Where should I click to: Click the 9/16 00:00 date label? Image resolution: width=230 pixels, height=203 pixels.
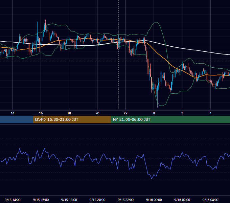tap(154, 200)
